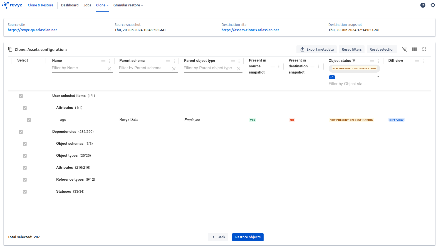The height and width of the screenshot is (250, 441).
Task: Click the Parent schema column drag handle
Action: click(x=168, y=61)
